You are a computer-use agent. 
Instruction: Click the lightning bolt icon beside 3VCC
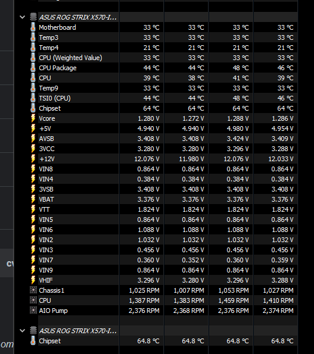[33, 149]
